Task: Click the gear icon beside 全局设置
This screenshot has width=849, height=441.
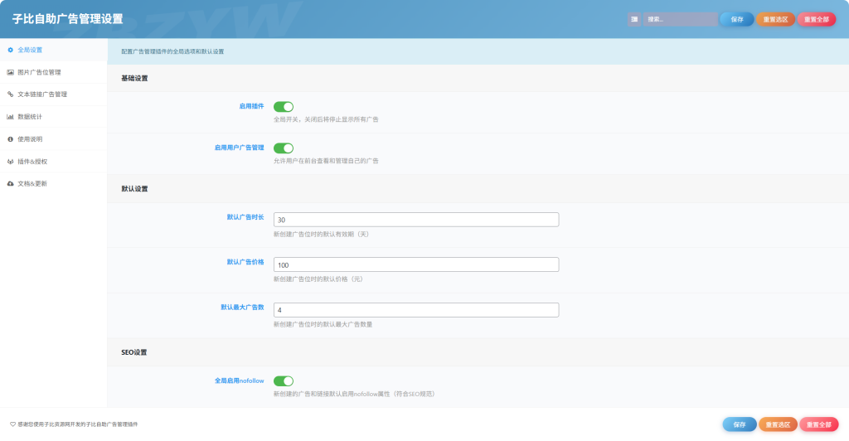Action: point(10,50)
